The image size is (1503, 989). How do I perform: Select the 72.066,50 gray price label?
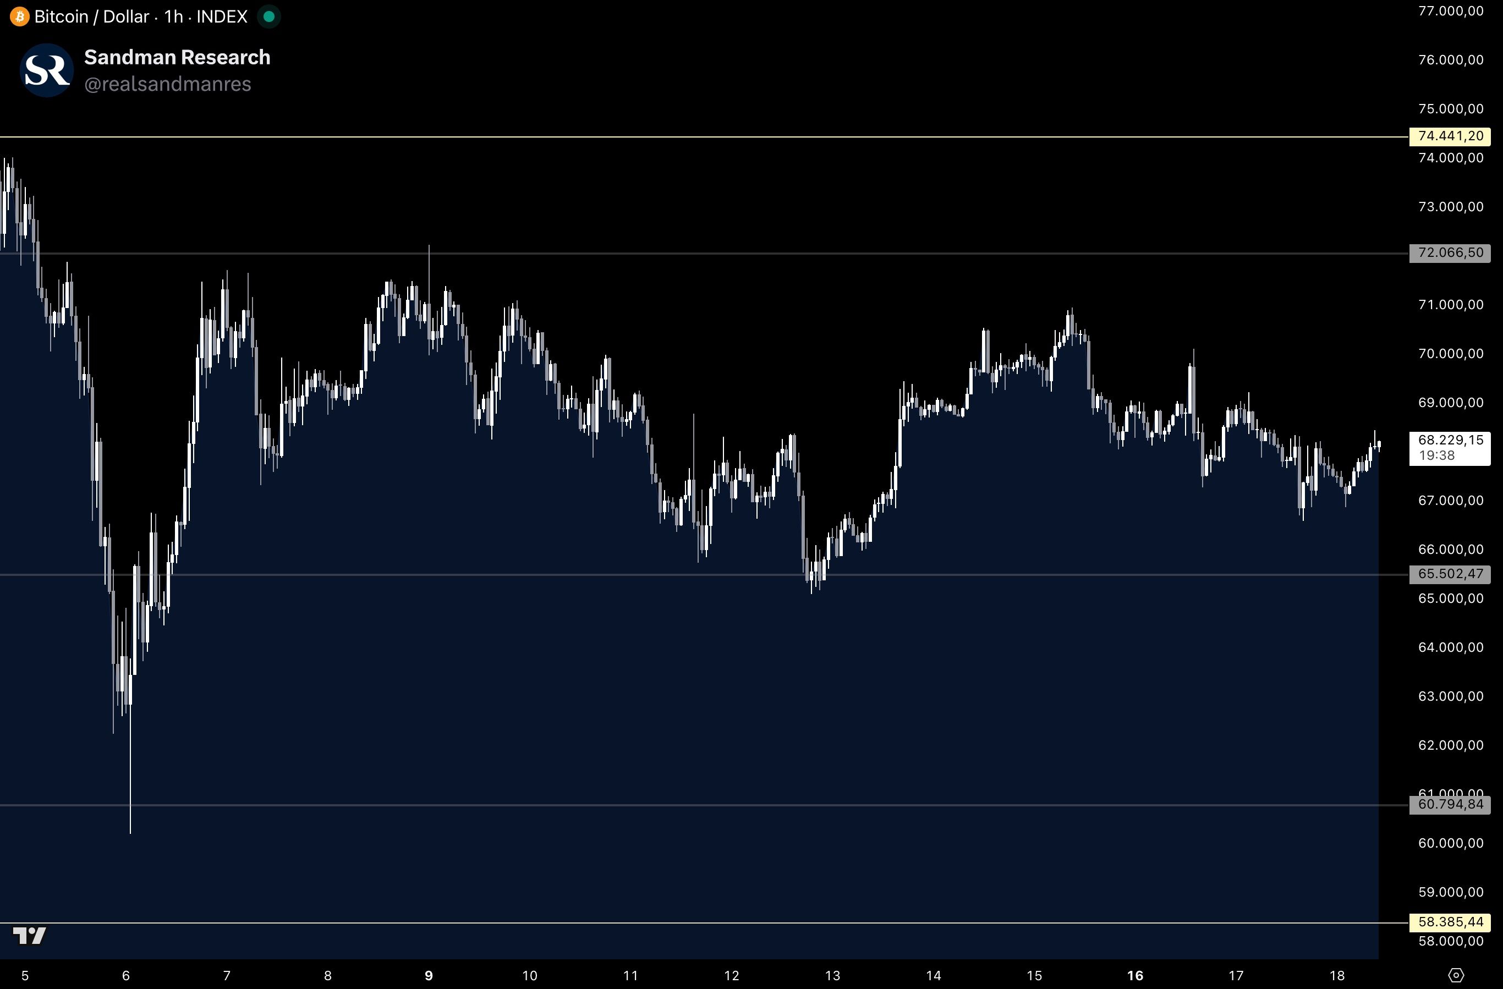pos(1450,253)
